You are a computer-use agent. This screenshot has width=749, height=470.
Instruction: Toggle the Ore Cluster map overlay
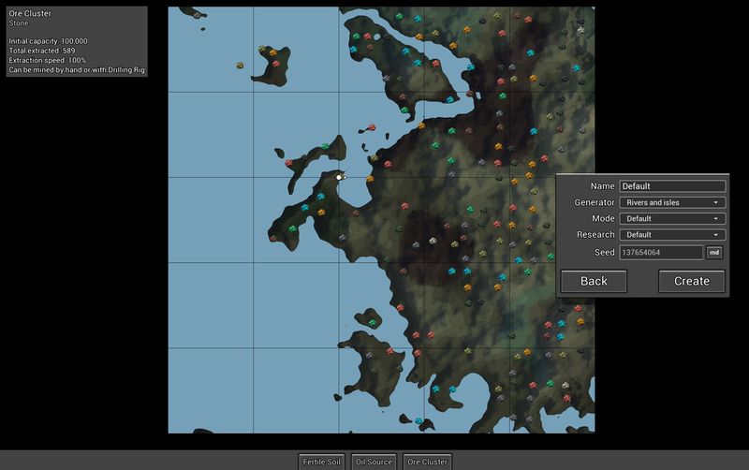pyautogui.click(x=427, y=462)
